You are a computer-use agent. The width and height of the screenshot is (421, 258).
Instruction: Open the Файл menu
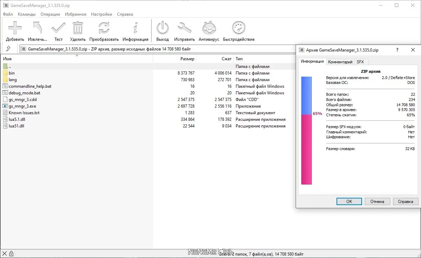[8, 14]
